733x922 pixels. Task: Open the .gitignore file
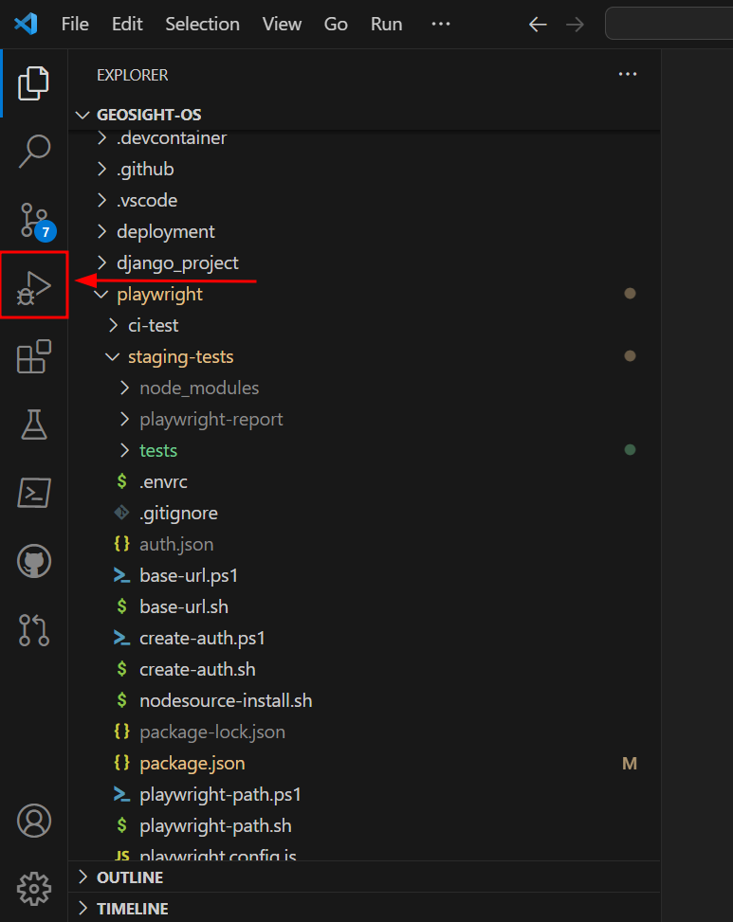364,513
